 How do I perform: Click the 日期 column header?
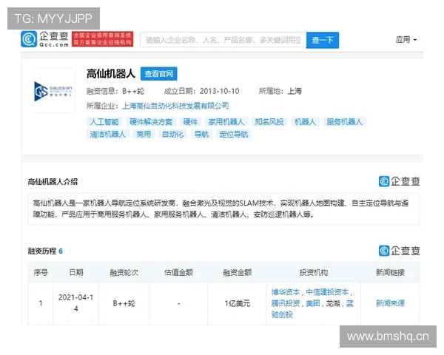coord(76,272)
